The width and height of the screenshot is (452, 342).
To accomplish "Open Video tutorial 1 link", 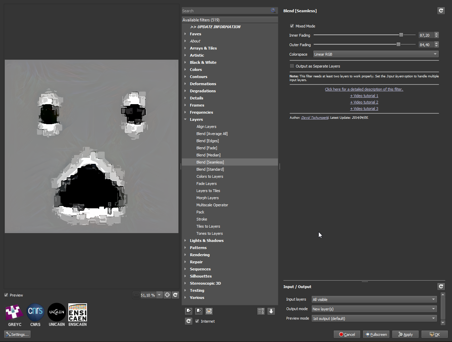I will point(364,96).
